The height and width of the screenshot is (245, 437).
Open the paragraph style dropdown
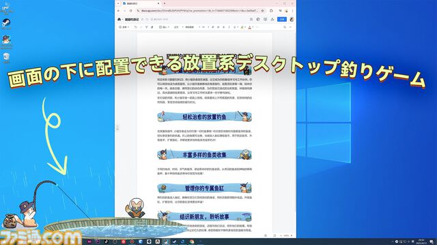tap(178, 27)
